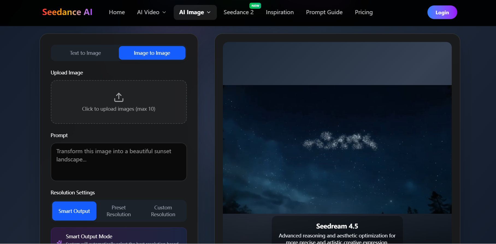Choose Preset Resolution mode
Image resolution: width=496 pixels, height=244 pixels.
tap(119, 211)
